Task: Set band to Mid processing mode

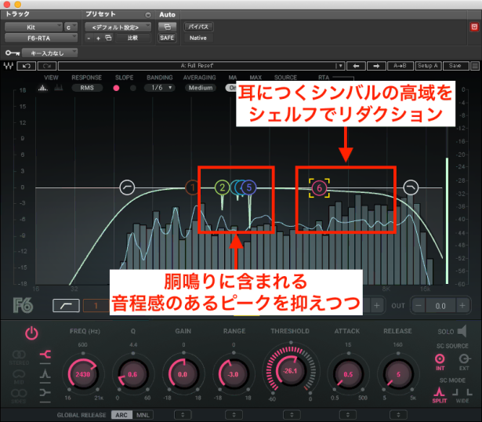Action: 19,377
